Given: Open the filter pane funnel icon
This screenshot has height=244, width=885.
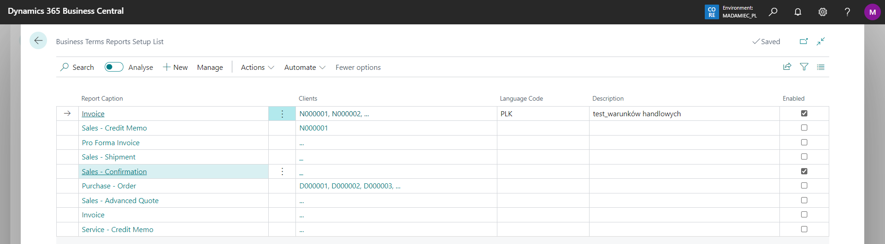Looking at the screenshot, I should click(804, 67).
